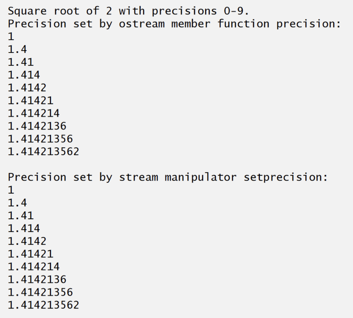Click value 1.414213562 under ostream member function heading

pyautogui.click(x=43, y=152)
